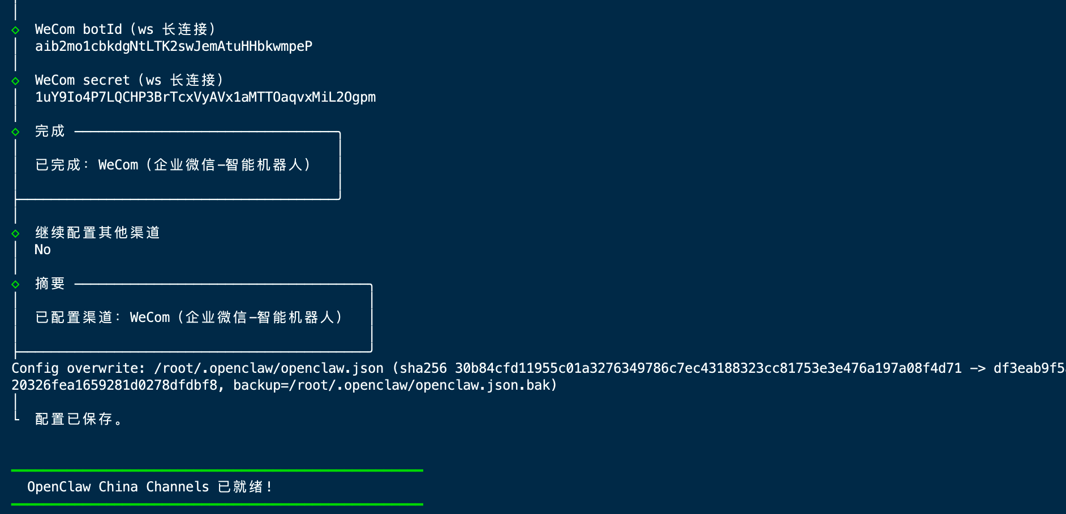Click the corner bracket before 配置已保存
This screenshot has height=514, width=1066.
[16, 417]
